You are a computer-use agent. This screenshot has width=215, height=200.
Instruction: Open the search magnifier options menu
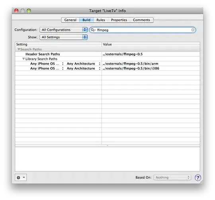pyautogui.click(x=93, y=30)
